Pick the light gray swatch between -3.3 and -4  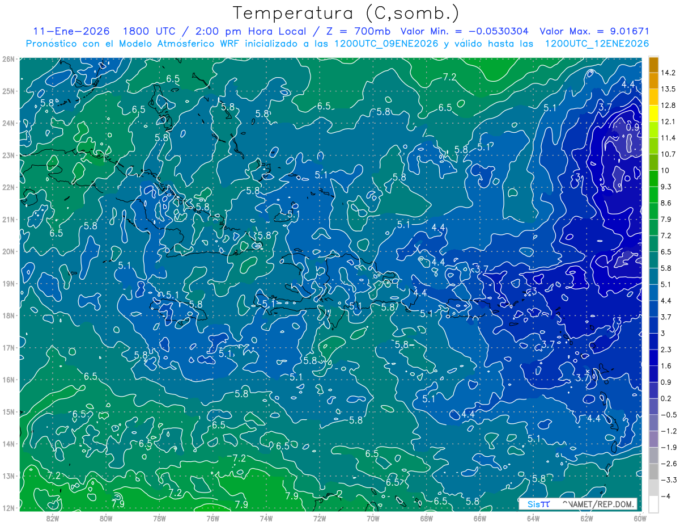(x=653, y=488)
